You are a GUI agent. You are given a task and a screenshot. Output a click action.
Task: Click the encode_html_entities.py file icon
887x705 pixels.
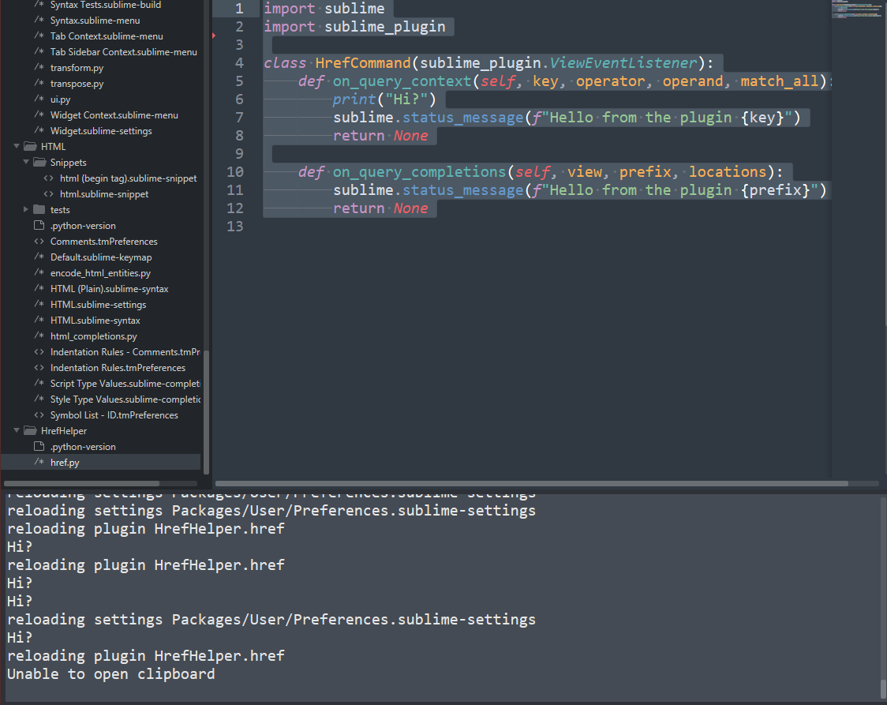(39, 272)
